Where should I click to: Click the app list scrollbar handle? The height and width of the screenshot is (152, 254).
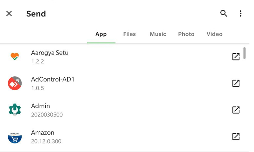[244, 53]
